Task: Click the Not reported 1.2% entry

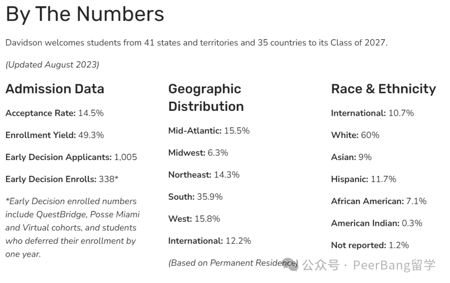Action: click(x=370, y=245)
